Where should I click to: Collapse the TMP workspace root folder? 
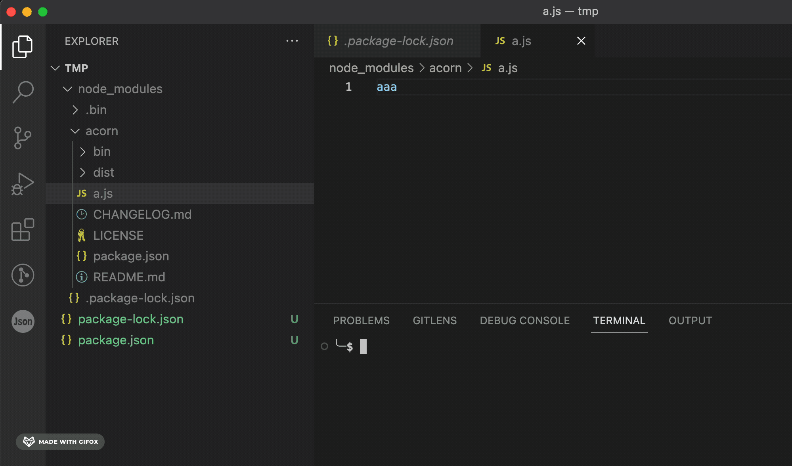coord(76,68)
